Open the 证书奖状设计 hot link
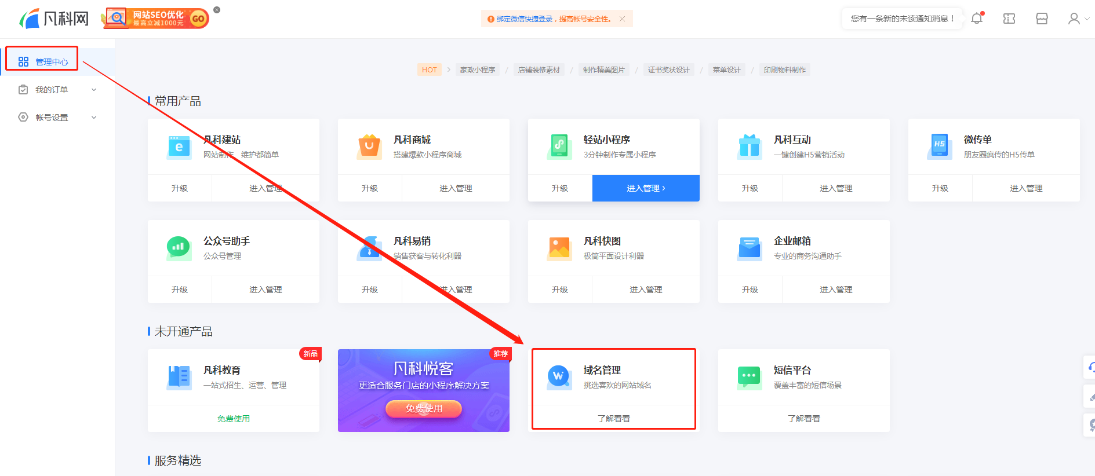The height and width of the screenshot is (476, 1095). tap(669, 70)
